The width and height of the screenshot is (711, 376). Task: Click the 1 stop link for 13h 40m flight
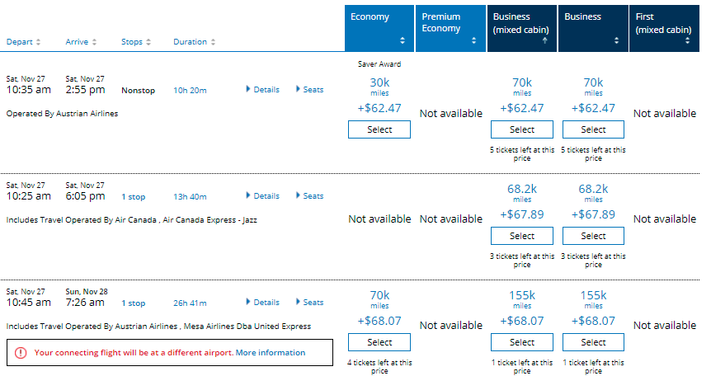coord(134,197)
